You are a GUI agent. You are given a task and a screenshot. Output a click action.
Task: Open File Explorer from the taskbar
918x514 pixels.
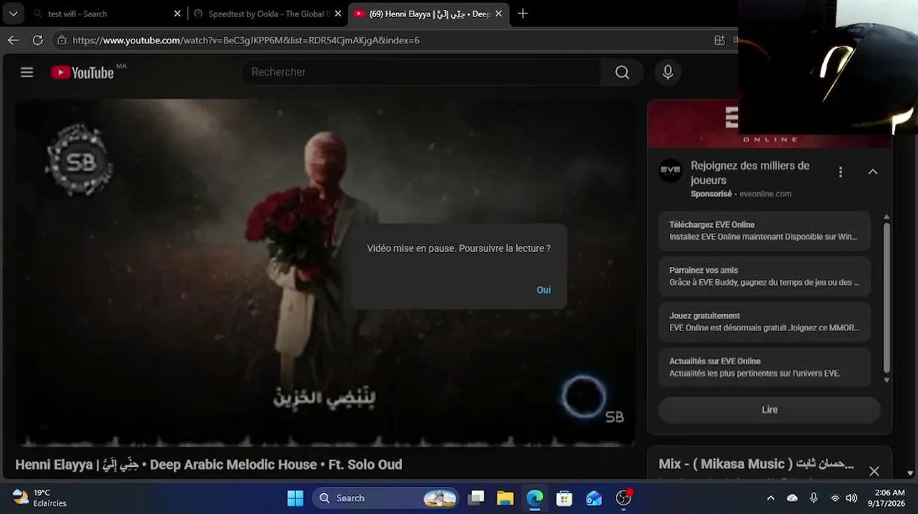(505, 498)
